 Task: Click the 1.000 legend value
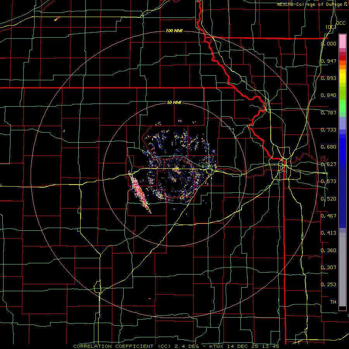tap(329, 43)
